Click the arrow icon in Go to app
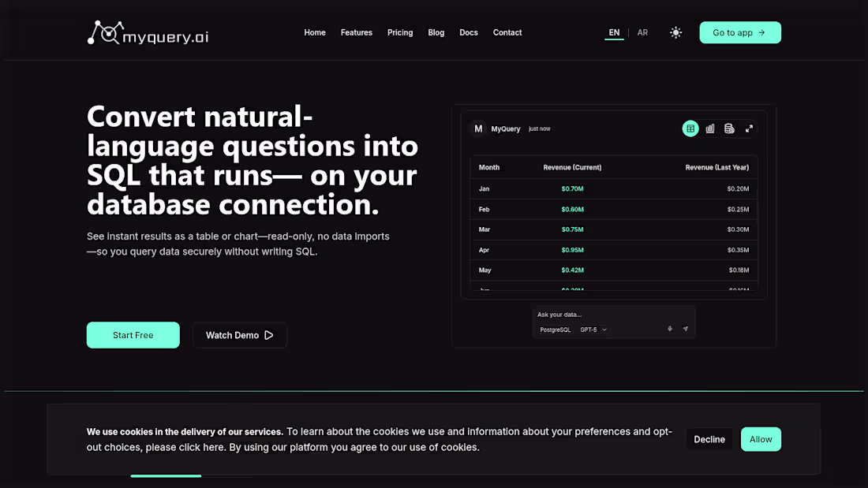 tap(761, 32)
